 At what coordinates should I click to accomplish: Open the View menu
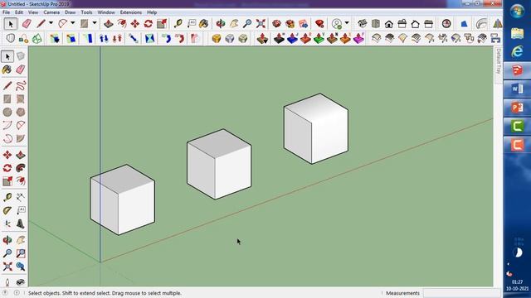click(33, 12)
